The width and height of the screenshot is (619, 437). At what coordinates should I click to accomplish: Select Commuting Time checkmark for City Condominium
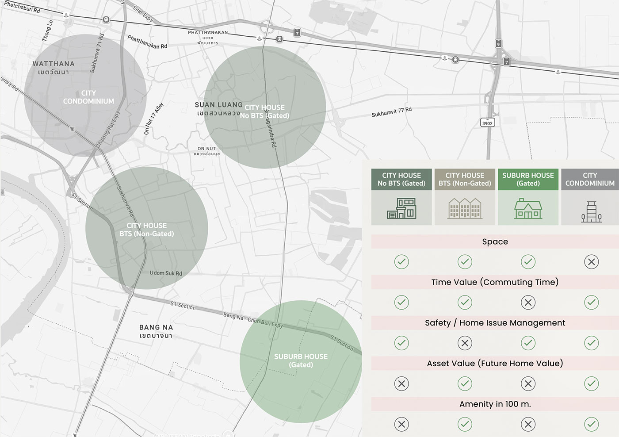tap(591, 303)
